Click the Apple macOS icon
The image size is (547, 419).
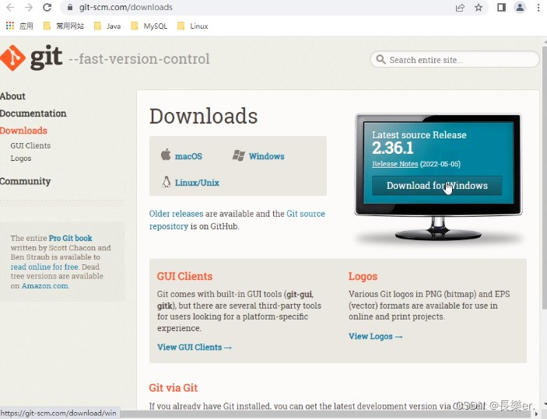(166, 155)
